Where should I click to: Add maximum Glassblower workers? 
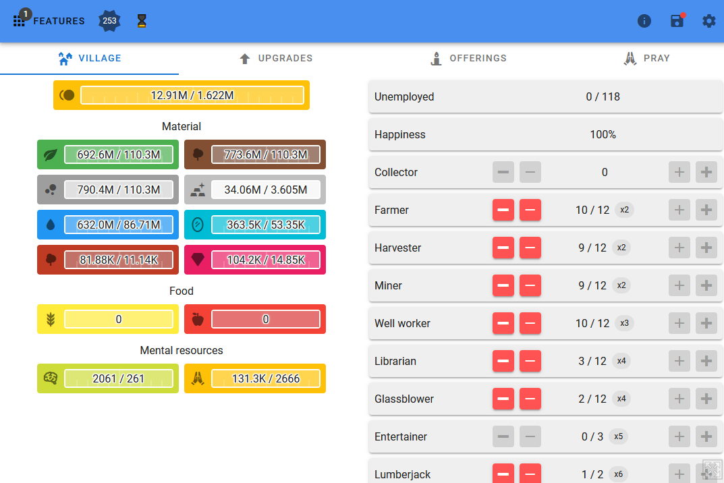(706, 399)
